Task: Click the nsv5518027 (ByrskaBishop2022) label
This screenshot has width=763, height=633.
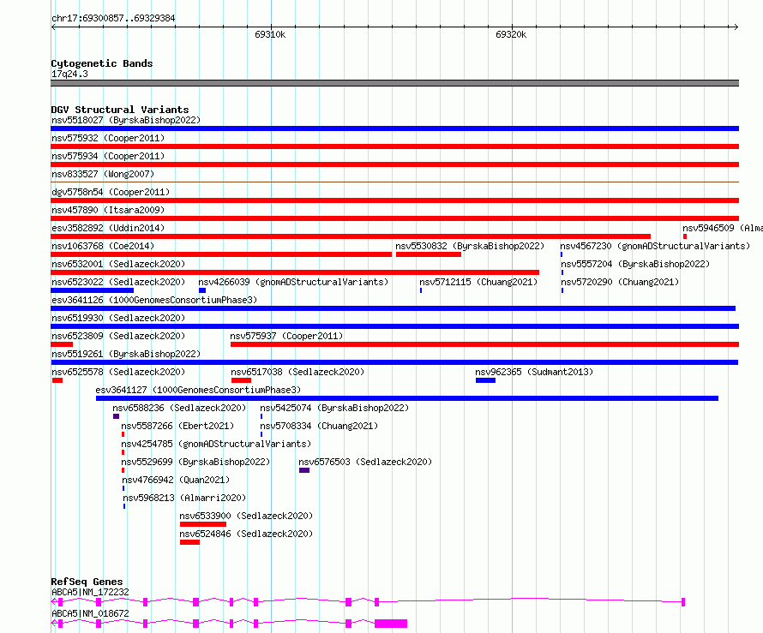Action: tap(126, 120)
